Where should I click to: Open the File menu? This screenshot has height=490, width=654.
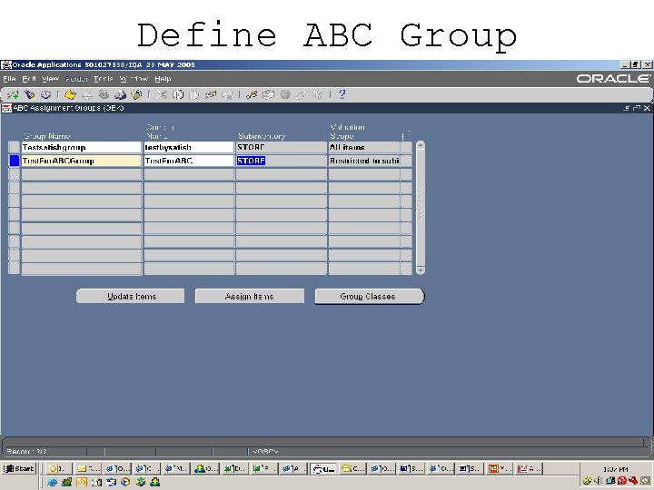click(x=9, y=79)
